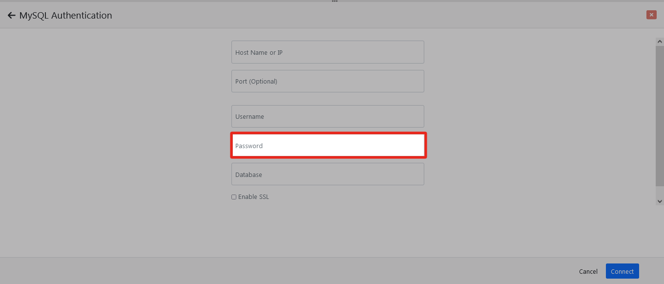Cancel the MySQL connection setup
Screen dimensions: 664x284
pyautogui.click(x=588, y=271)
